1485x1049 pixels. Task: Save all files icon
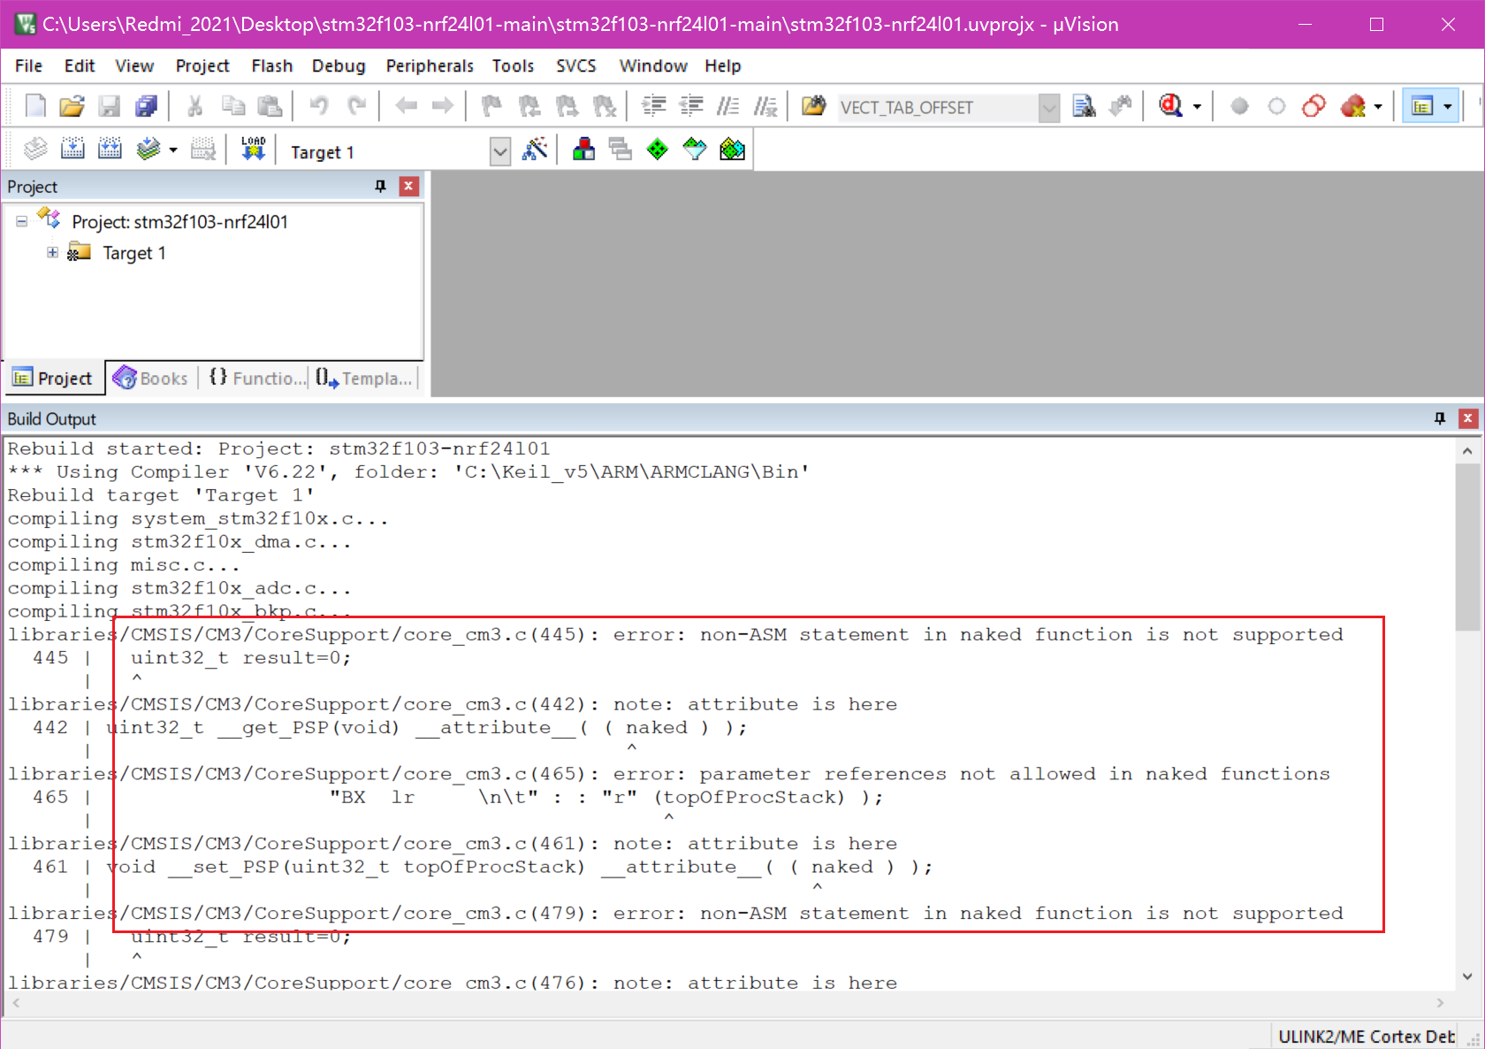tap(147, 106)
